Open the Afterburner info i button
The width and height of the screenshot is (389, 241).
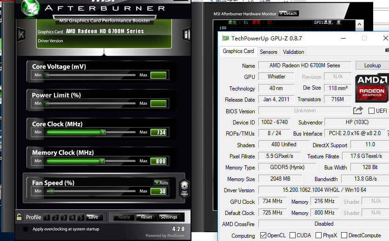click(186, 34)
